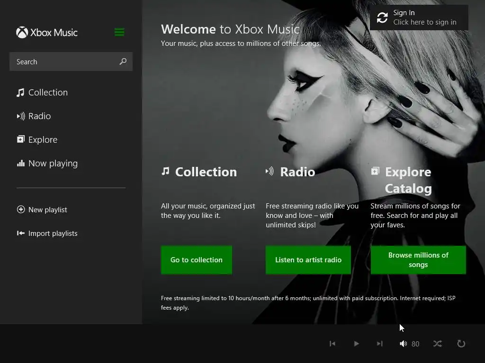Skip to previous track
485x363 pixels.
pos(332,344)
